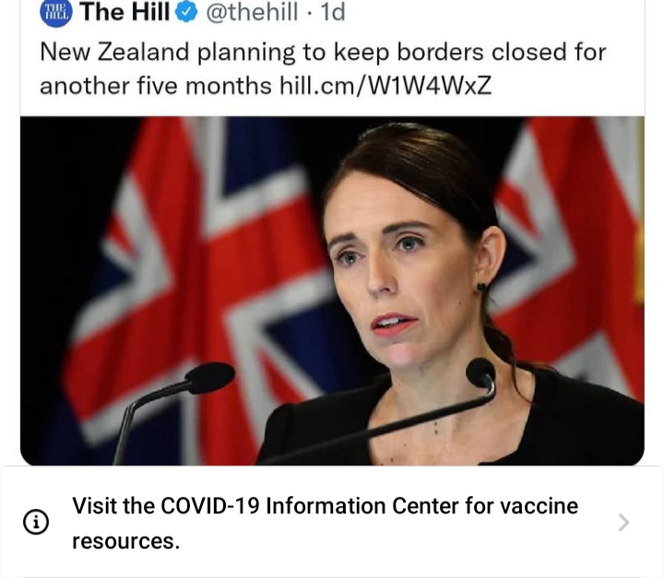The width and height of the screenshot is (664, 578).
Task: Click 'another five months' text line
Action: click(156, 86)
